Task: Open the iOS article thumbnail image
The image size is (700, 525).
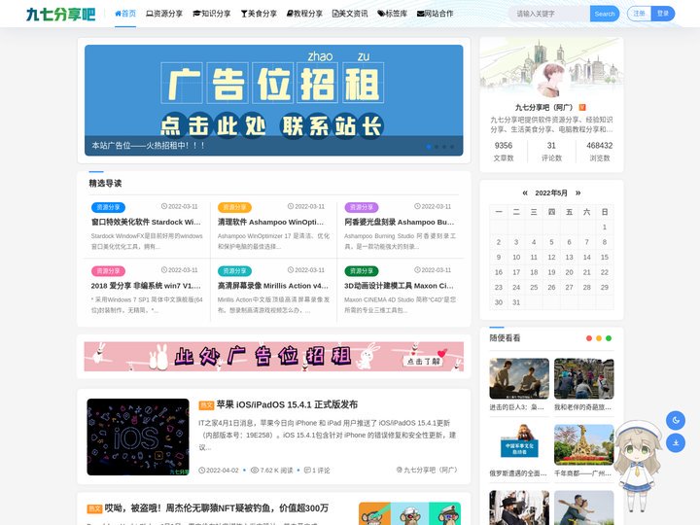Action: [x=138, y=437]
